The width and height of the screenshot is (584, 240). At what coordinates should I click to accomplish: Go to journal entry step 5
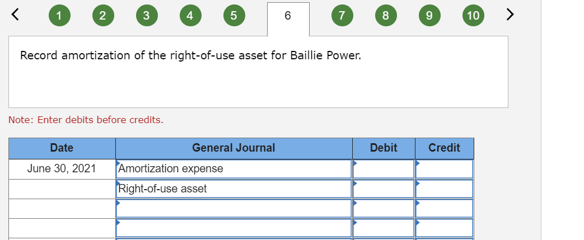click(x=233, y=16)
